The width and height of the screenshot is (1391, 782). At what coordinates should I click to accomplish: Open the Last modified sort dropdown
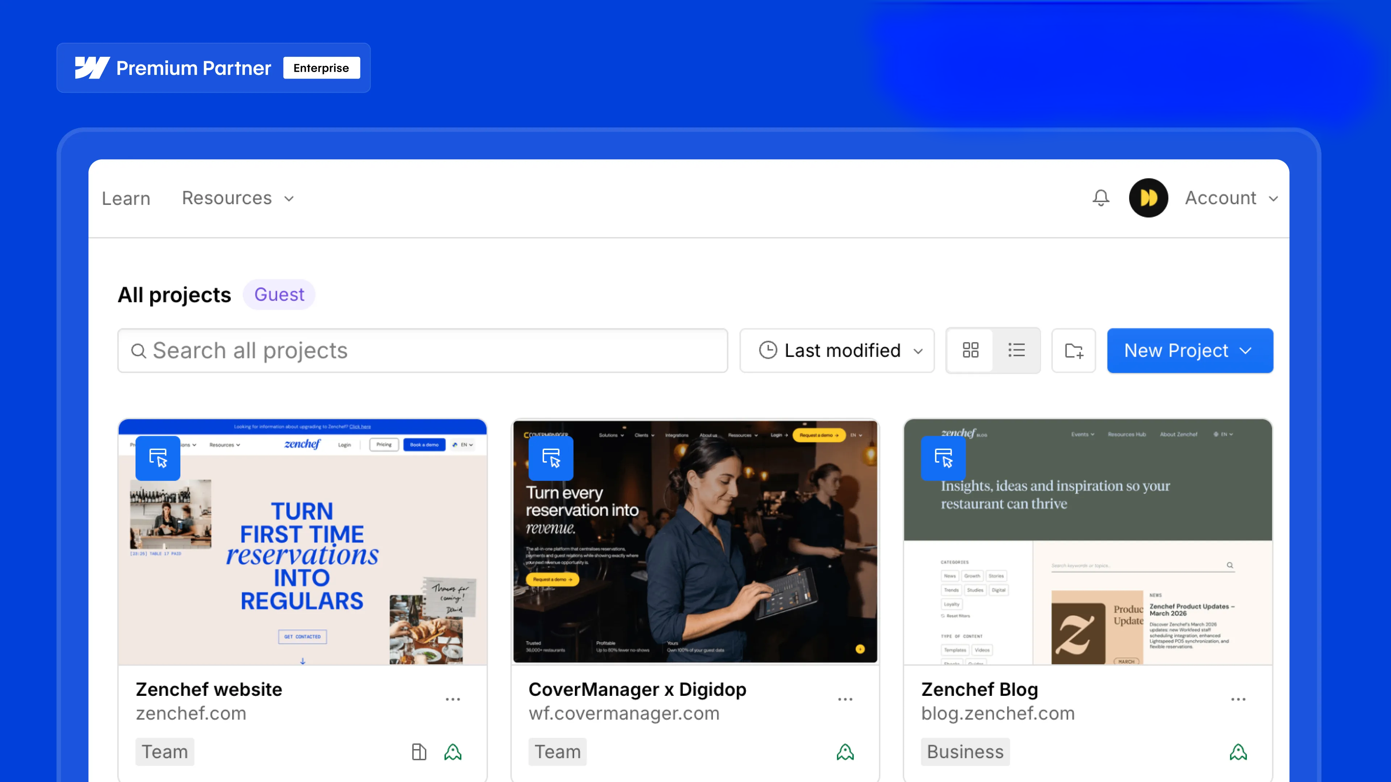point(837,350)
